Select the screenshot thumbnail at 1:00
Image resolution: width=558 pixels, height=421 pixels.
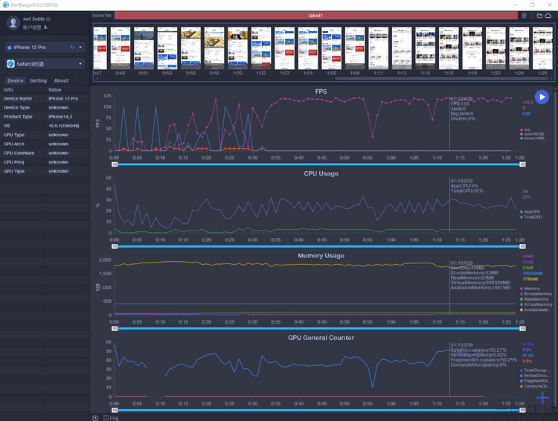(x=238, y=48)
